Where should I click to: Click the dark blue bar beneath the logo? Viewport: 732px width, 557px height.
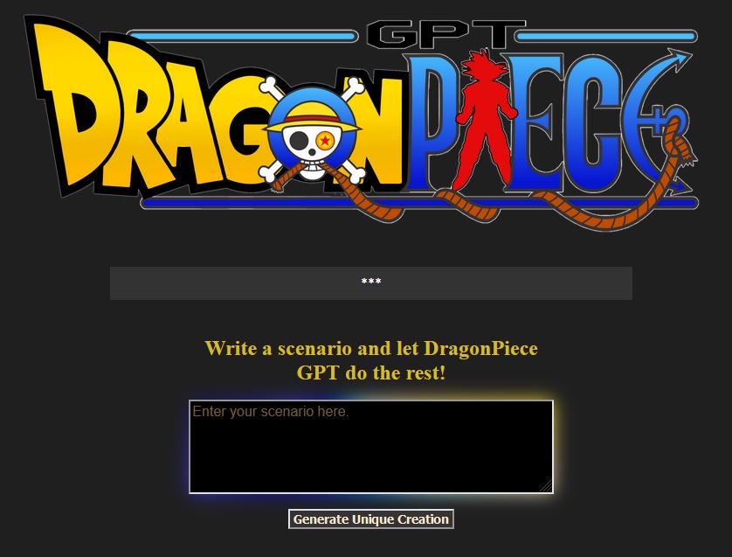tap(420, 203)
